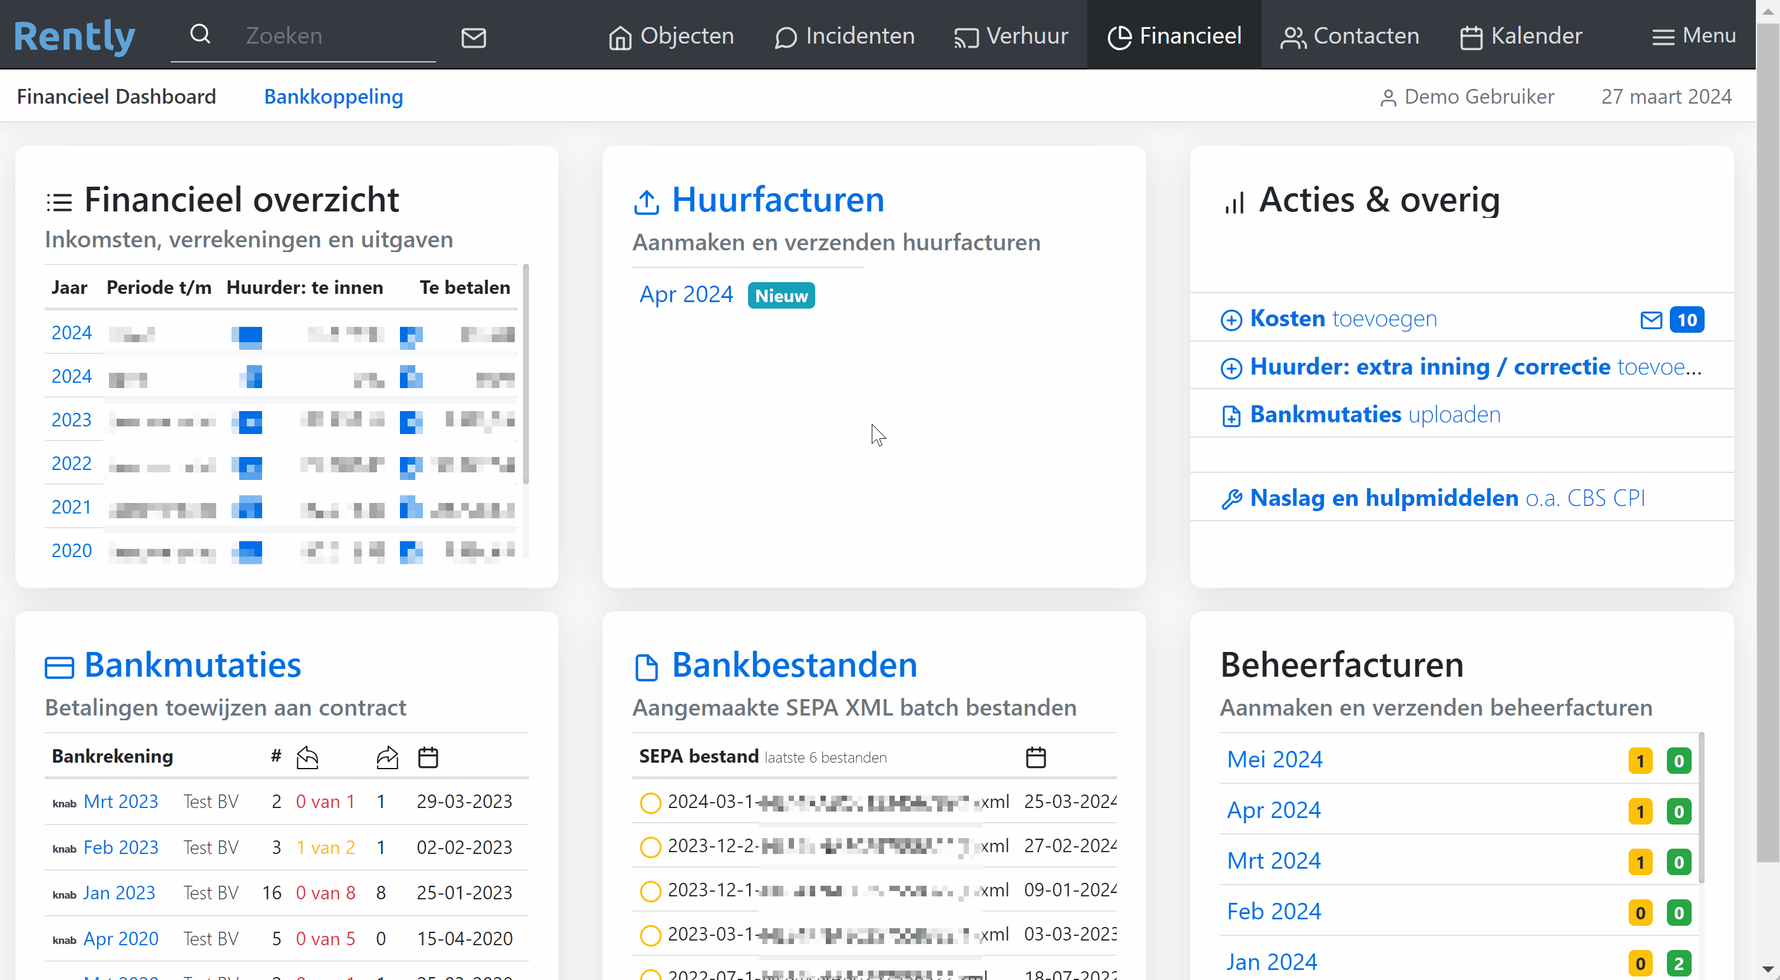
Task: Click the calendar icon in SEPA bestand header
Action: click(1035, 757)
